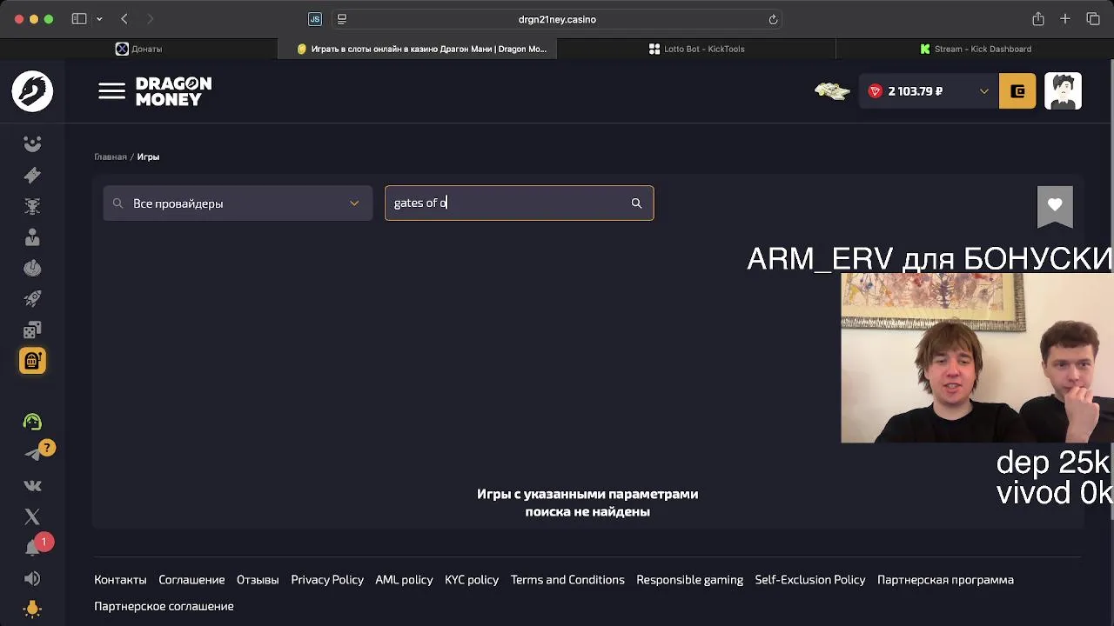Show favorites with the heart bookmark icon
The width and height of the screenshot is (1114, 626).
pyautogui.click(x=1055, y=206)
